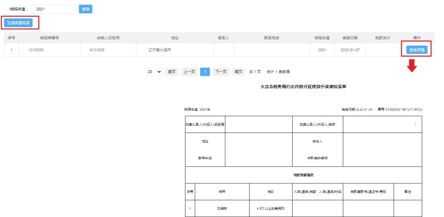Viewport: 444px width, 217px height.
Task: Click the 共 1 页 text
Action: 255,72
